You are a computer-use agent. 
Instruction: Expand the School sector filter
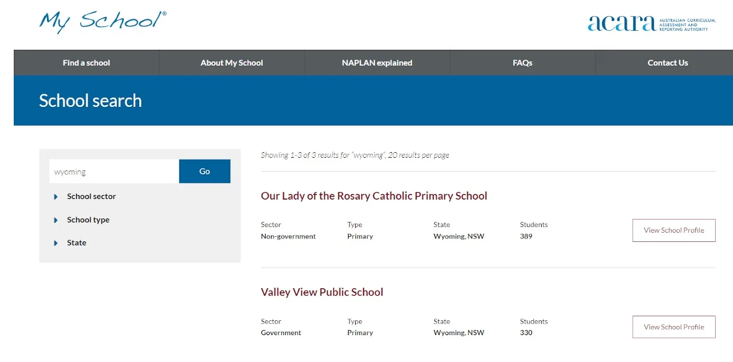tap(85, 196)
